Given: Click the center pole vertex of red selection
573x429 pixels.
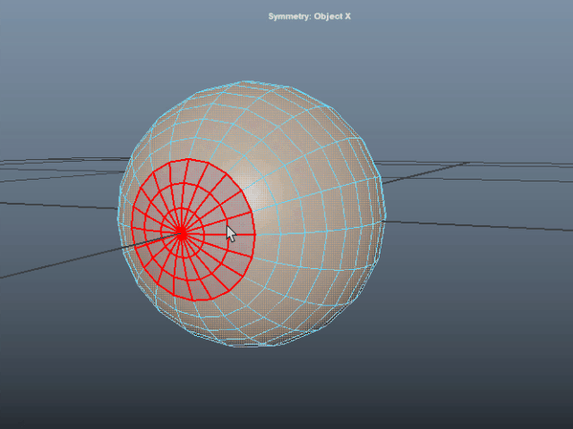Looking at the screenshot, I should [x=182, y=232].
